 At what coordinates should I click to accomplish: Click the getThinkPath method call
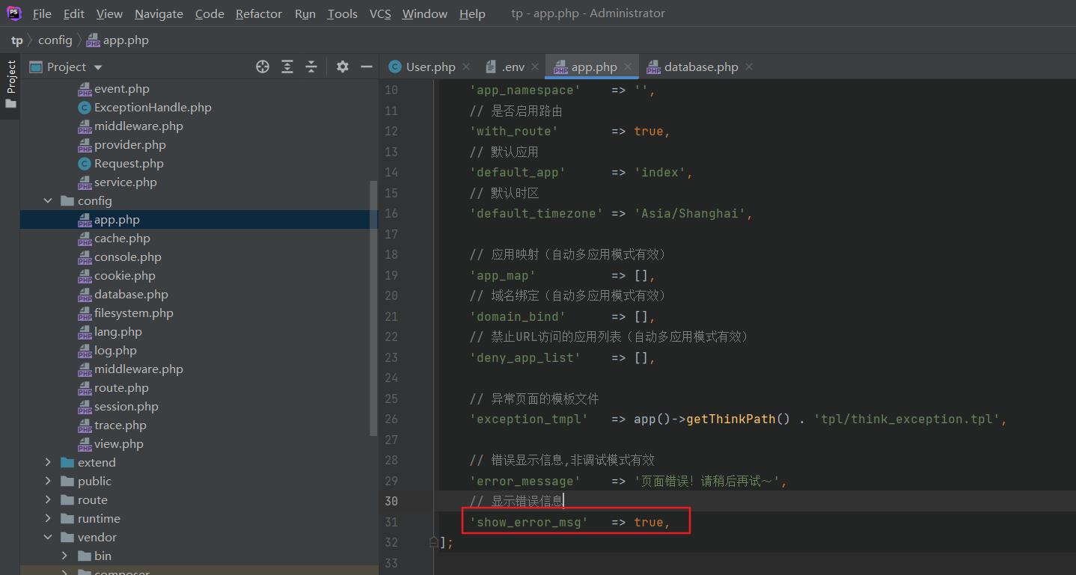coord(730,419)
